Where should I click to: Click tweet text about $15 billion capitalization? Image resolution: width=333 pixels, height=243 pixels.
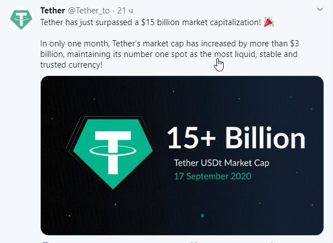(151, 22)
